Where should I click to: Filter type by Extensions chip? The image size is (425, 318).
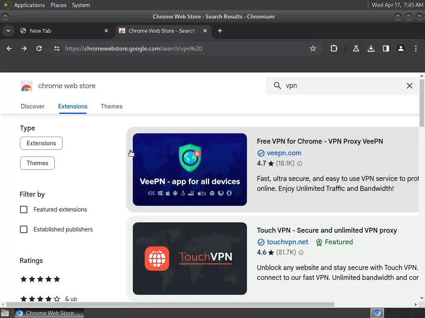(41, 143)
